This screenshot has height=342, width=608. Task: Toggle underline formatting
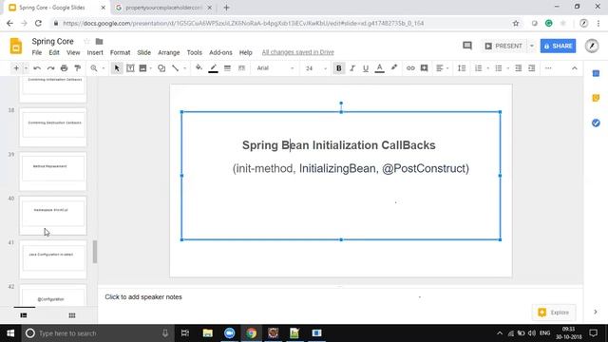pyautogui.click(x=366, y=68)
